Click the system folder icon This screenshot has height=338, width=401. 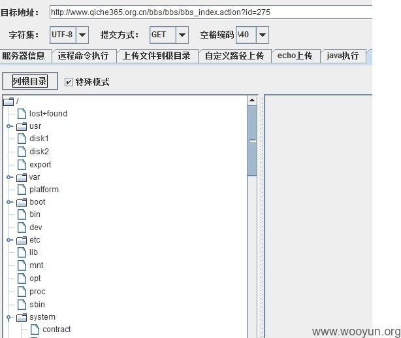coord(22,317)
